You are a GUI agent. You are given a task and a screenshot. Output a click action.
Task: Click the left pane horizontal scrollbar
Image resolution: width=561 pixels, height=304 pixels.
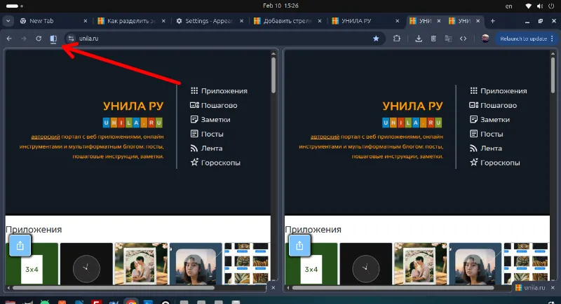(113, 288)
